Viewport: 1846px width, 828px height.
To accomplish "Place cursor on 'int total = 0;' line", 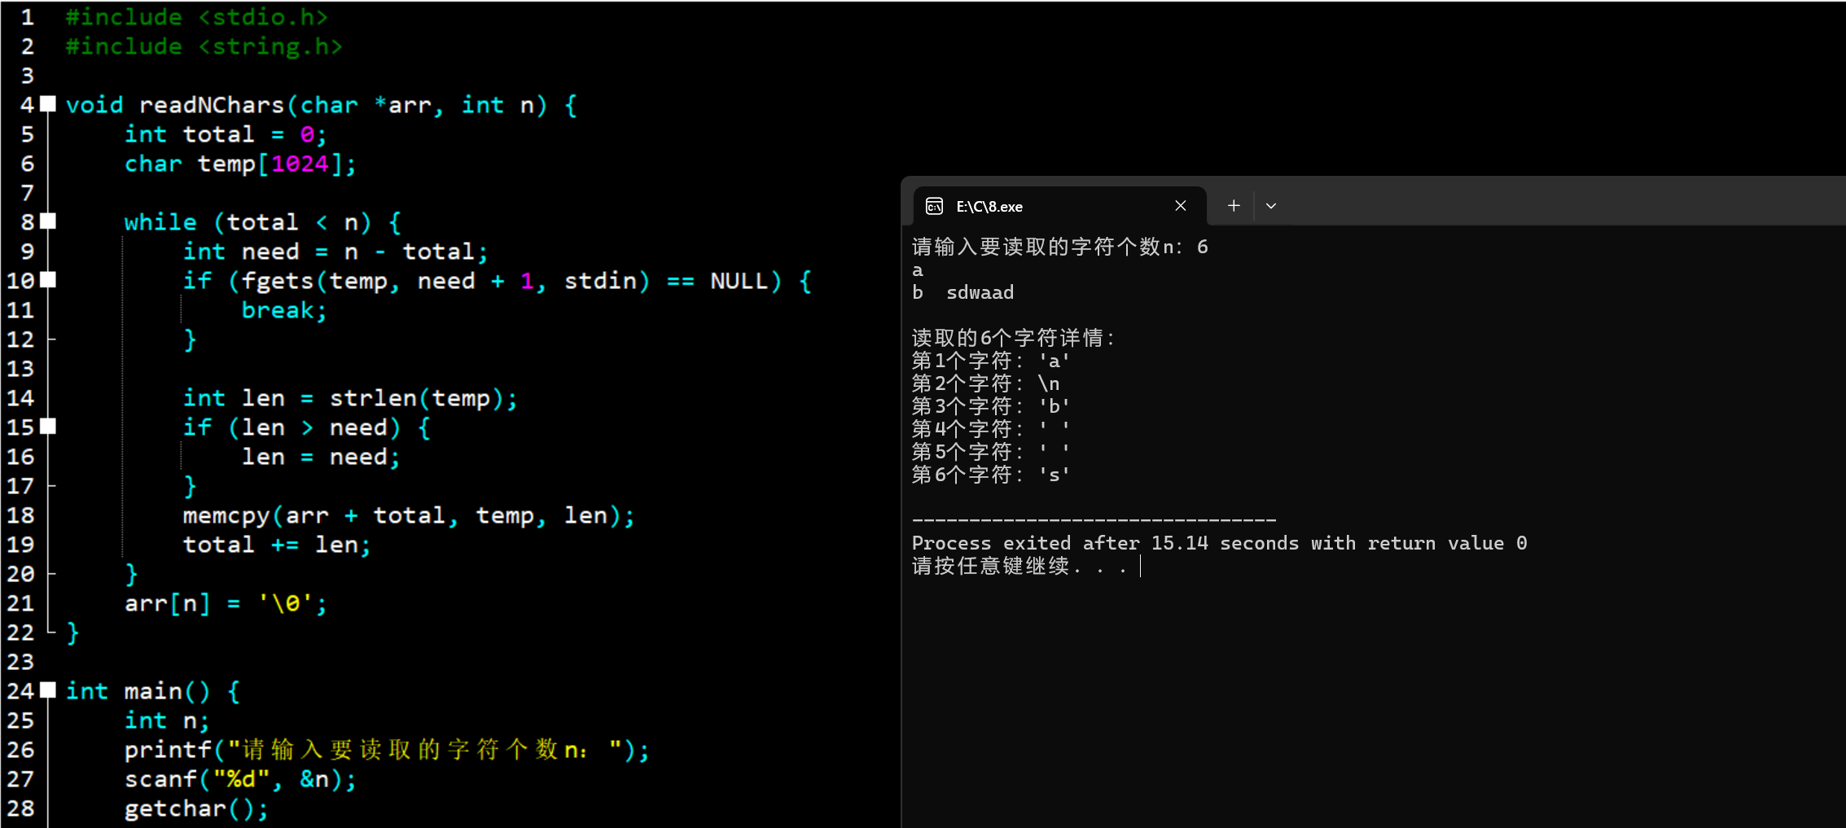I will point(226,134).
